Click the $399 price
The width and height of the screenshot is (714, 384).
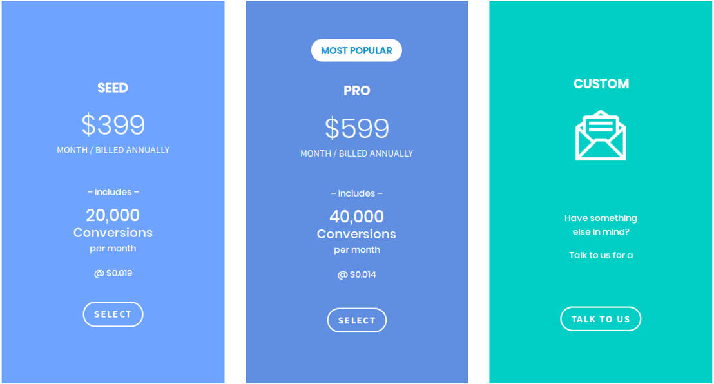click(113, 125)
